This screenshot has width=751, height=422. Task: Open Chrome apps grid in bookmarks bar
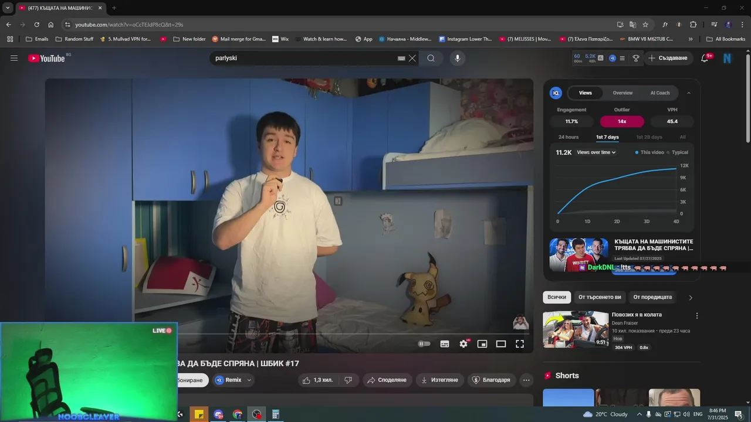click(10, 39)
